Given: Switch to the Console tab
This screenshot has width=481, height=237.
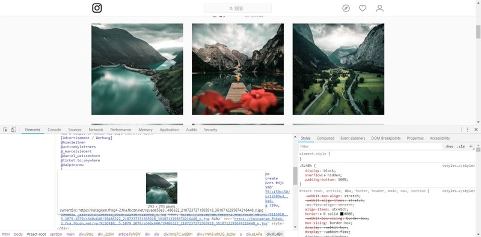Looking at the screenshot, I should [54, 130].
